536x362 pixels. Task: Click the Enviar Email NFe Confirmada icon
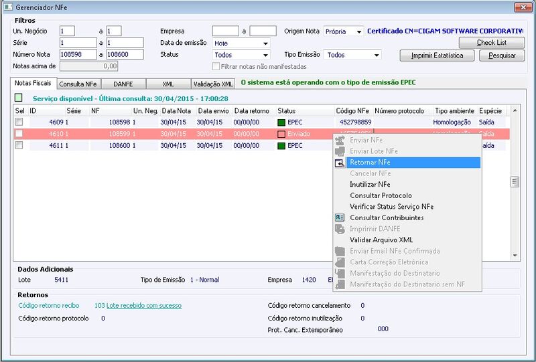pyautogui.click(x=340, y=251)
